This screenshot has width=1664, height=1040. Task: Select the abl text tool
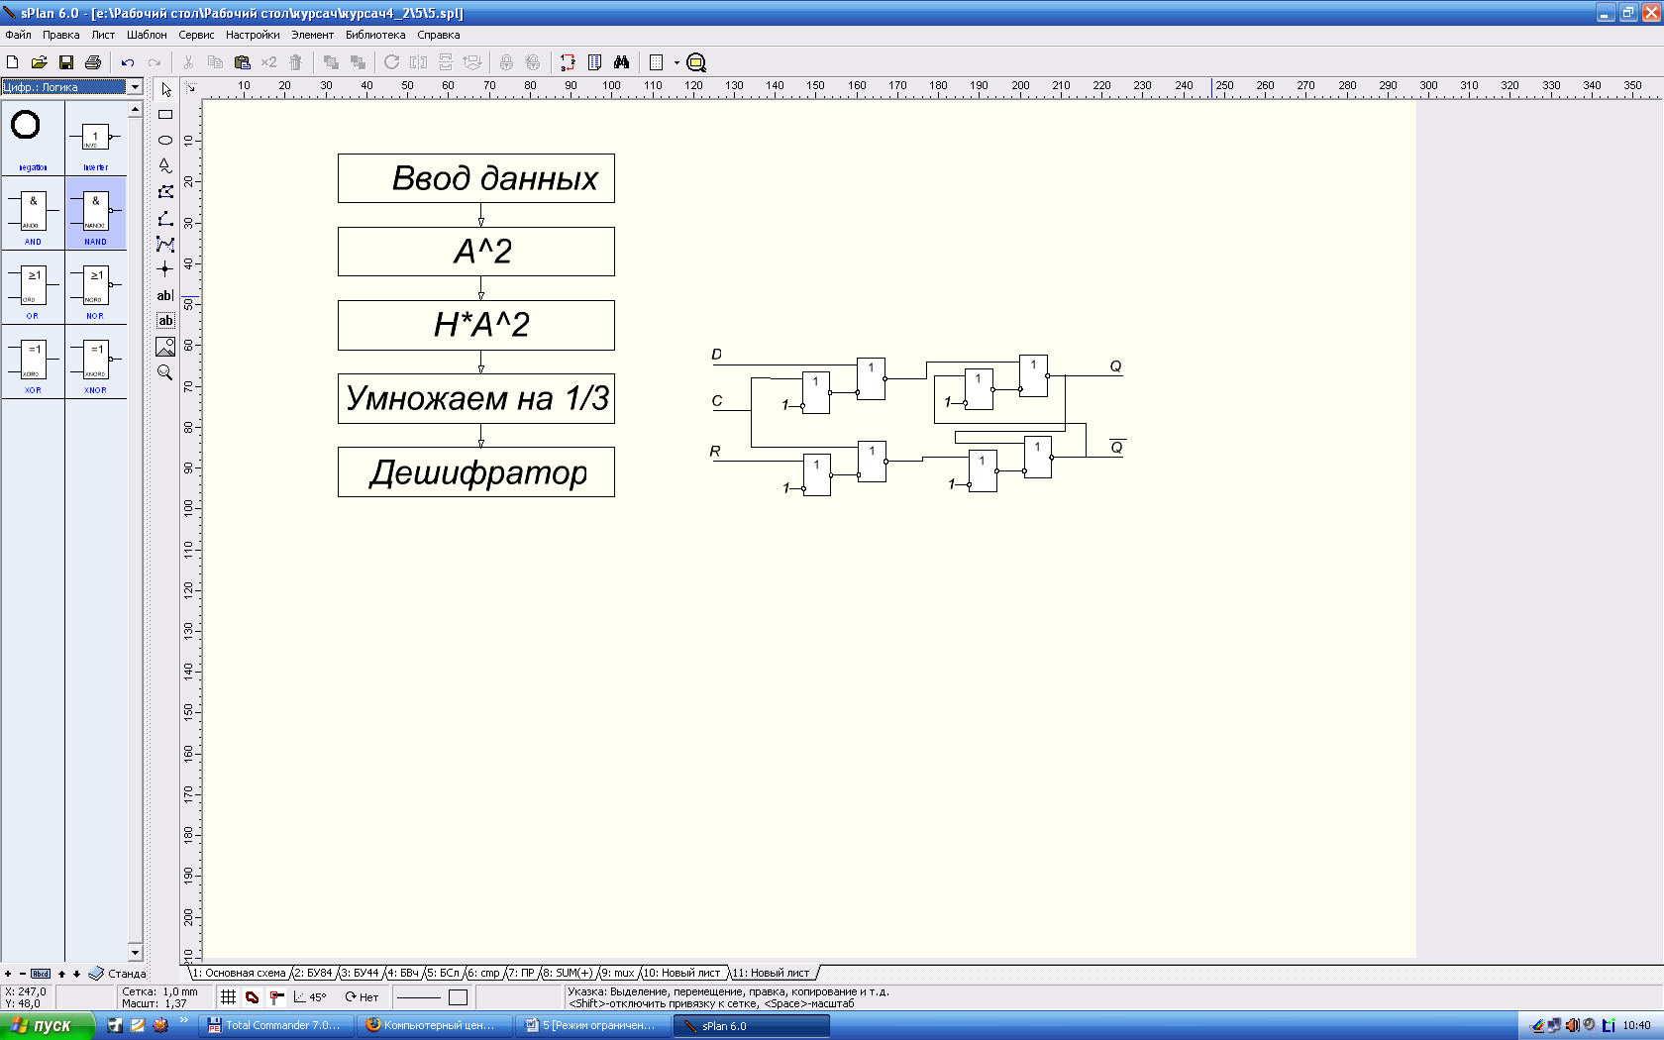(165, 295)
